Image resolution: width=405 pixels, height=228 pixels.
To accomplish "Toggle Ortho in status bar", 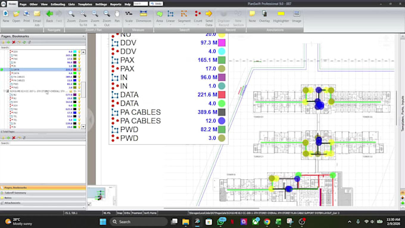I will (x=127, y=213).
